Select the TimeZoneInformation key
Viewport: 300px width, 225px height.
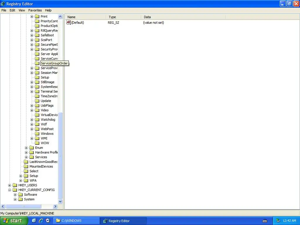click(49, 96)
